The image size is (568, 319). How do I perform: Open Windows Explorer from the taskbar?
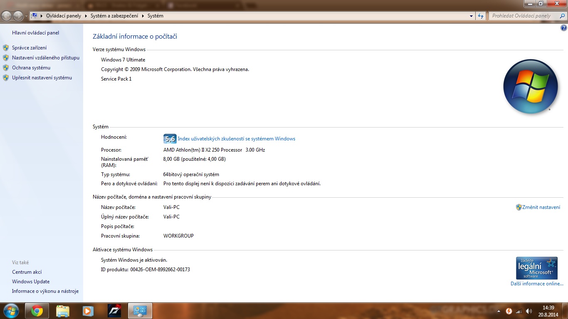tap(63, 311)
